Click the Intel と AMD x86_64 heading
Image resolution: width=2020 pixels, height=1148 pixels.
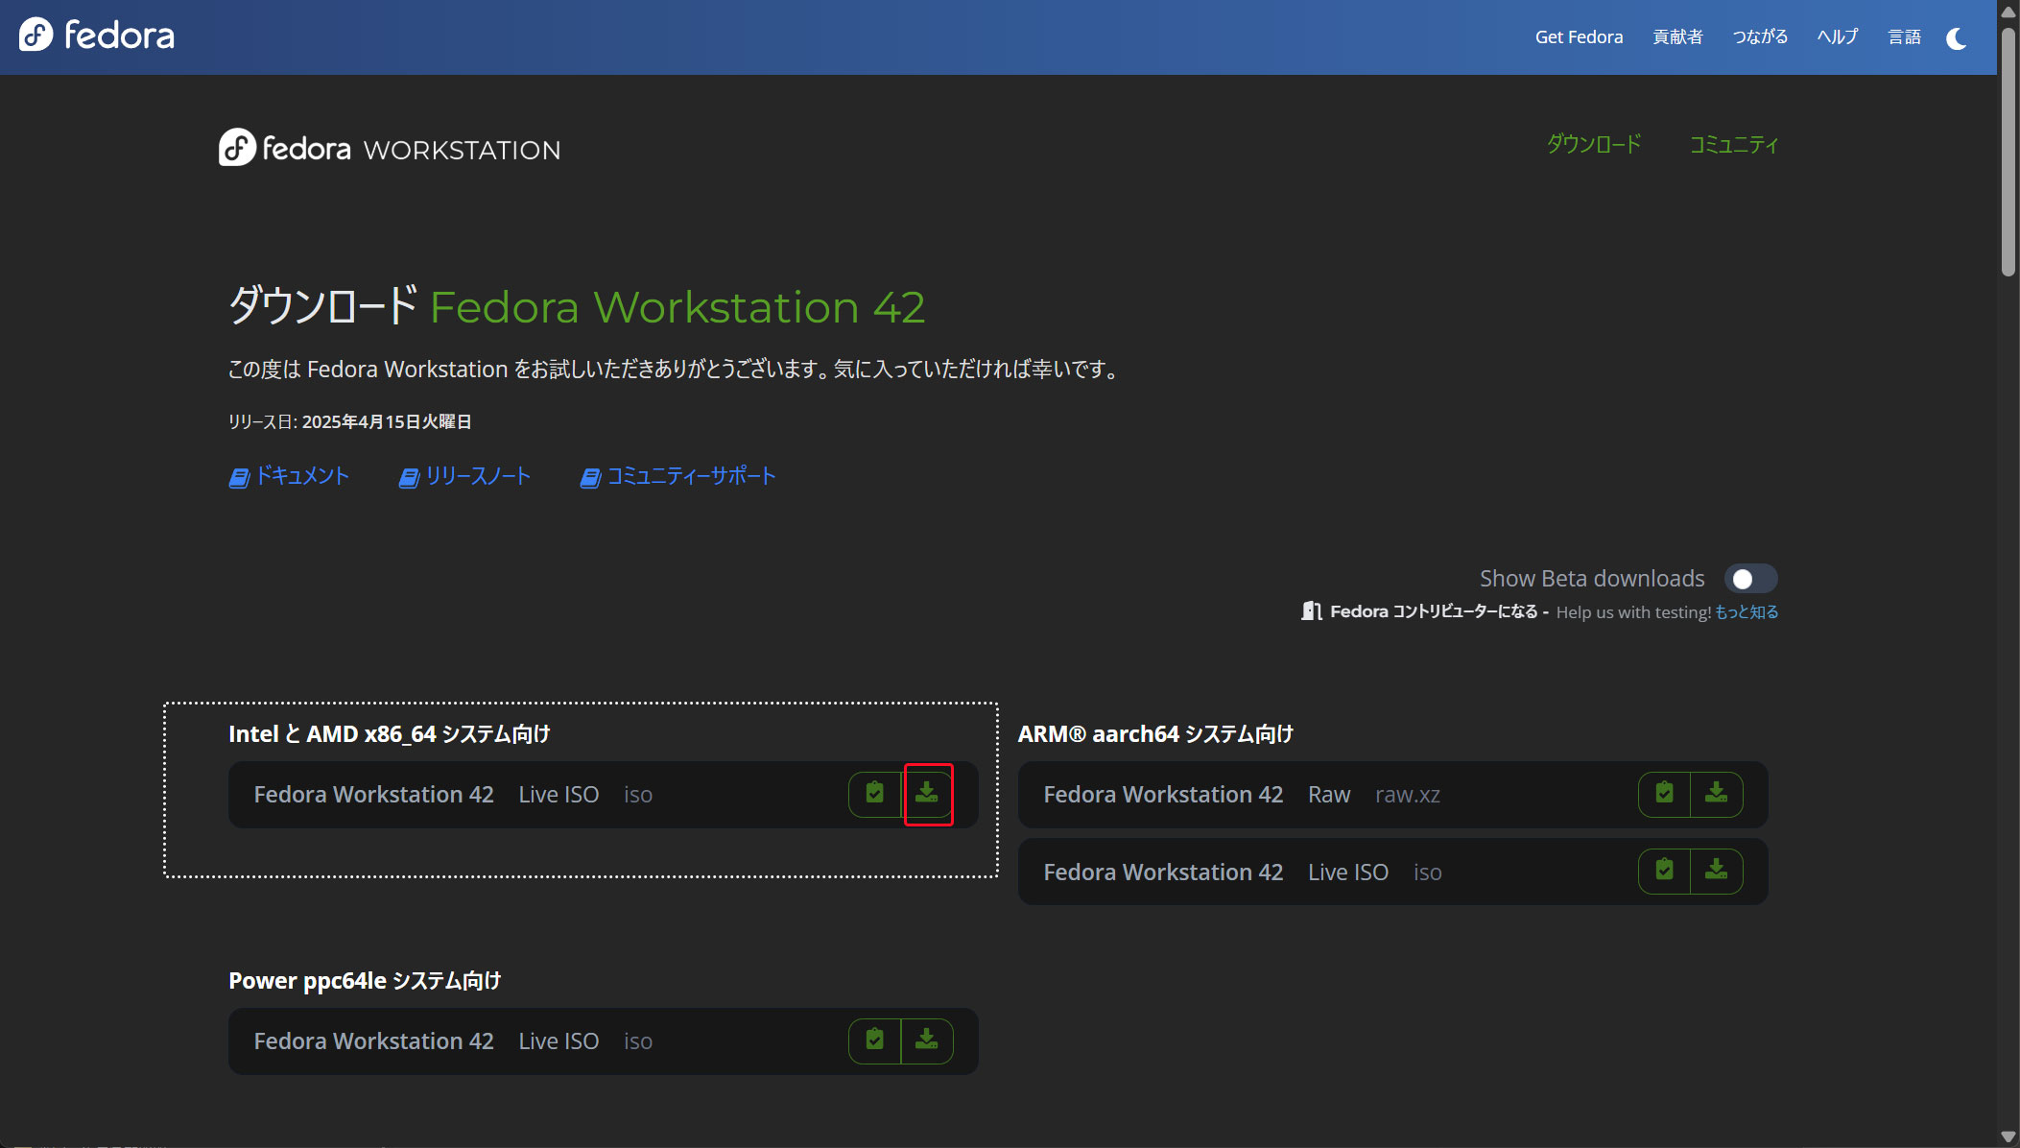pyautogui.click(x=390, y=734)
